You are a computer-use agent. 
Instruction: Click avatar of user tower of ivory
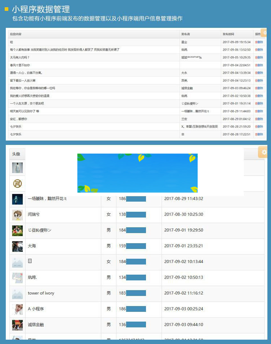point(17,294)
